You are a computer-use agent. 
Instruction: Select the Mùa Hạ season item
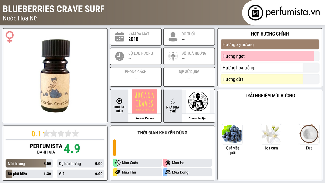point(187,163)
